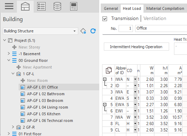This screenshot has height=136, width=187.
Task: Select the Building view icon
Action: click(25, 6)
